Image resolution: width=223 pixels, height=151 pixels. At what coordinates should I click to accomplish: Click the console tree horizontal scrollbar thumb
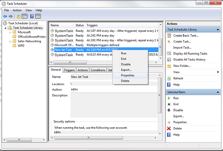click(x=19, y=140)
